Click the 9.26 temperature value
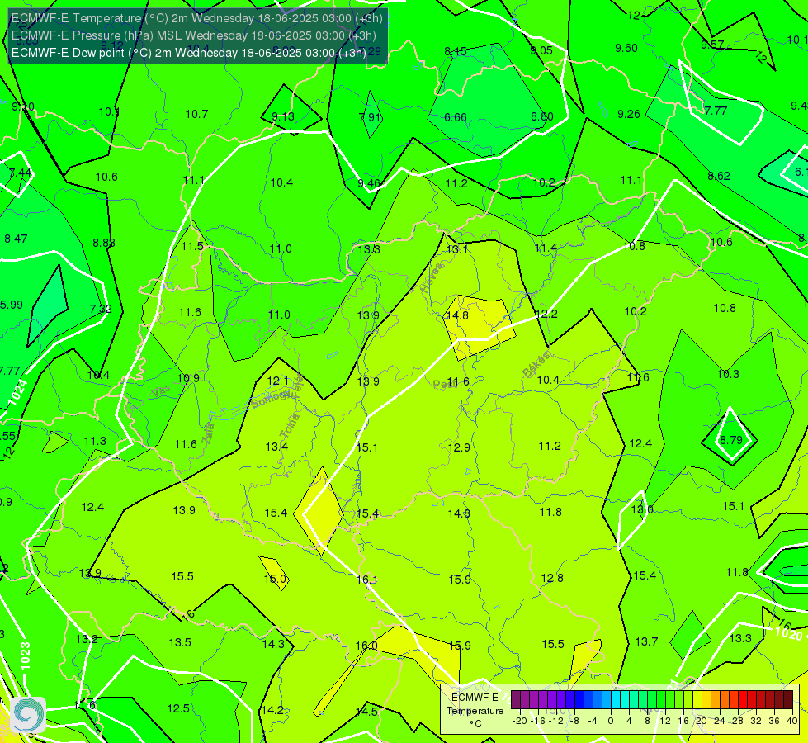 (629, 114)
